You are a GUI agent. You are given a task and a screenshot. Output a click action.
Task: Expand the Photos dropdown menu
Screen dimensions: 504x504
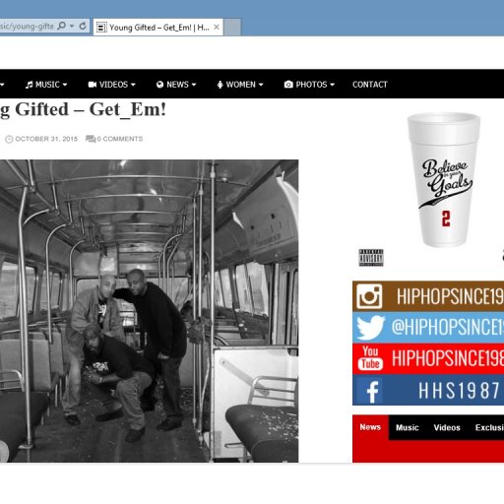coord(309,85)
